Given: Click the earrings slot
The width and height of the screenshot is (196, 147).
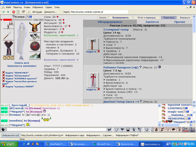Looking at the screenshot, I should pyautogui.click(x=10, y=23).
